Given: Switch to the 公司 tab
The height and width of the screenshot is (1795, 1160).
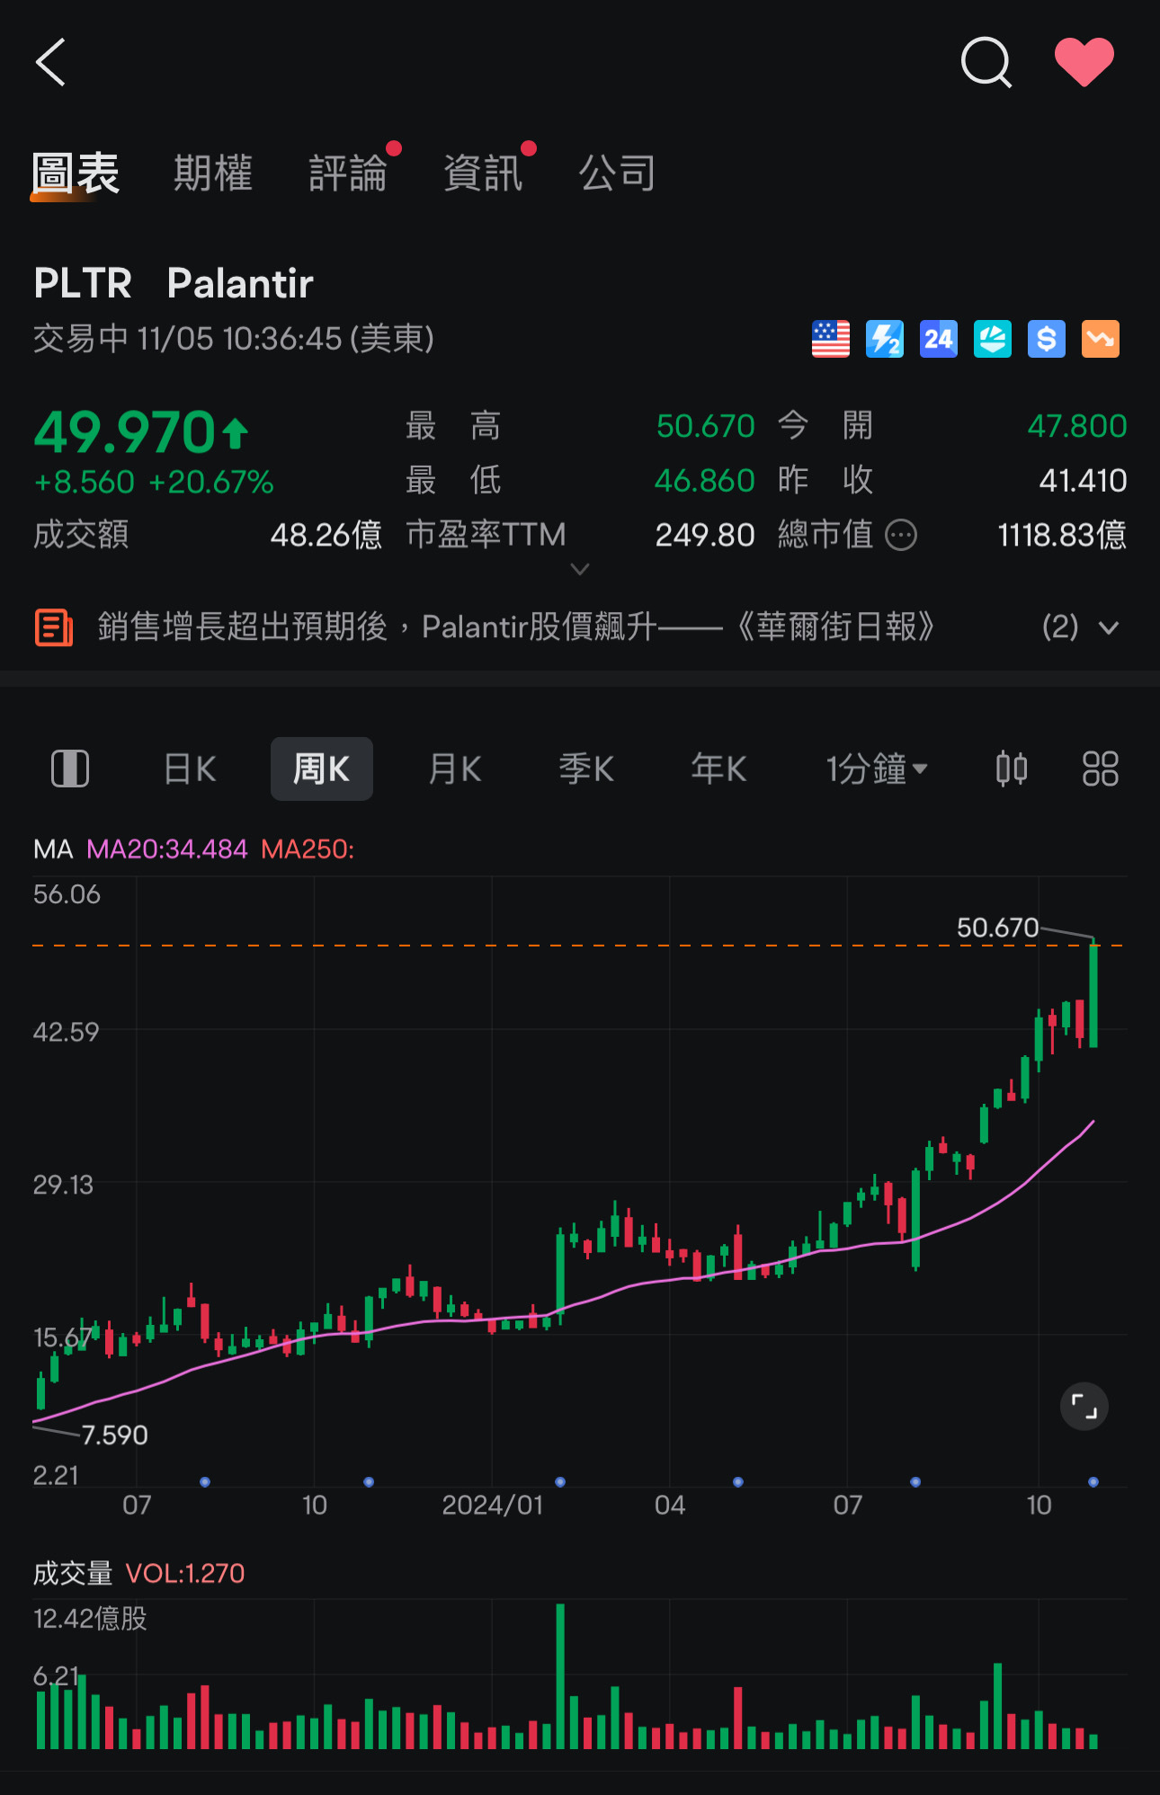Looking at the screenshot, I should 618,173.
